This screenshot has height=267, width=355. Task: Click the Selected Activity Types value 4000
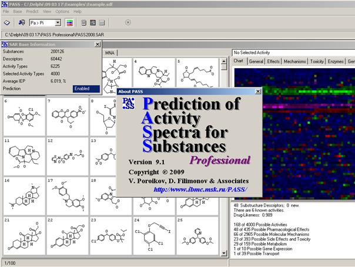[x=55, y=74]
